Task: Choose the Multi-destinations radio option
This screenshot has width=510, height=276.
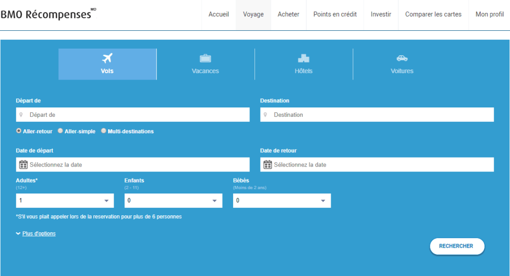Action: coord(104,131)
